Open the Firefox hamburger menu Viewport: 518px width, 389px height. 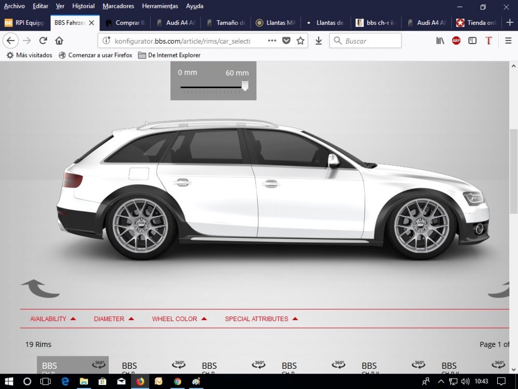(x=509, y=40)
